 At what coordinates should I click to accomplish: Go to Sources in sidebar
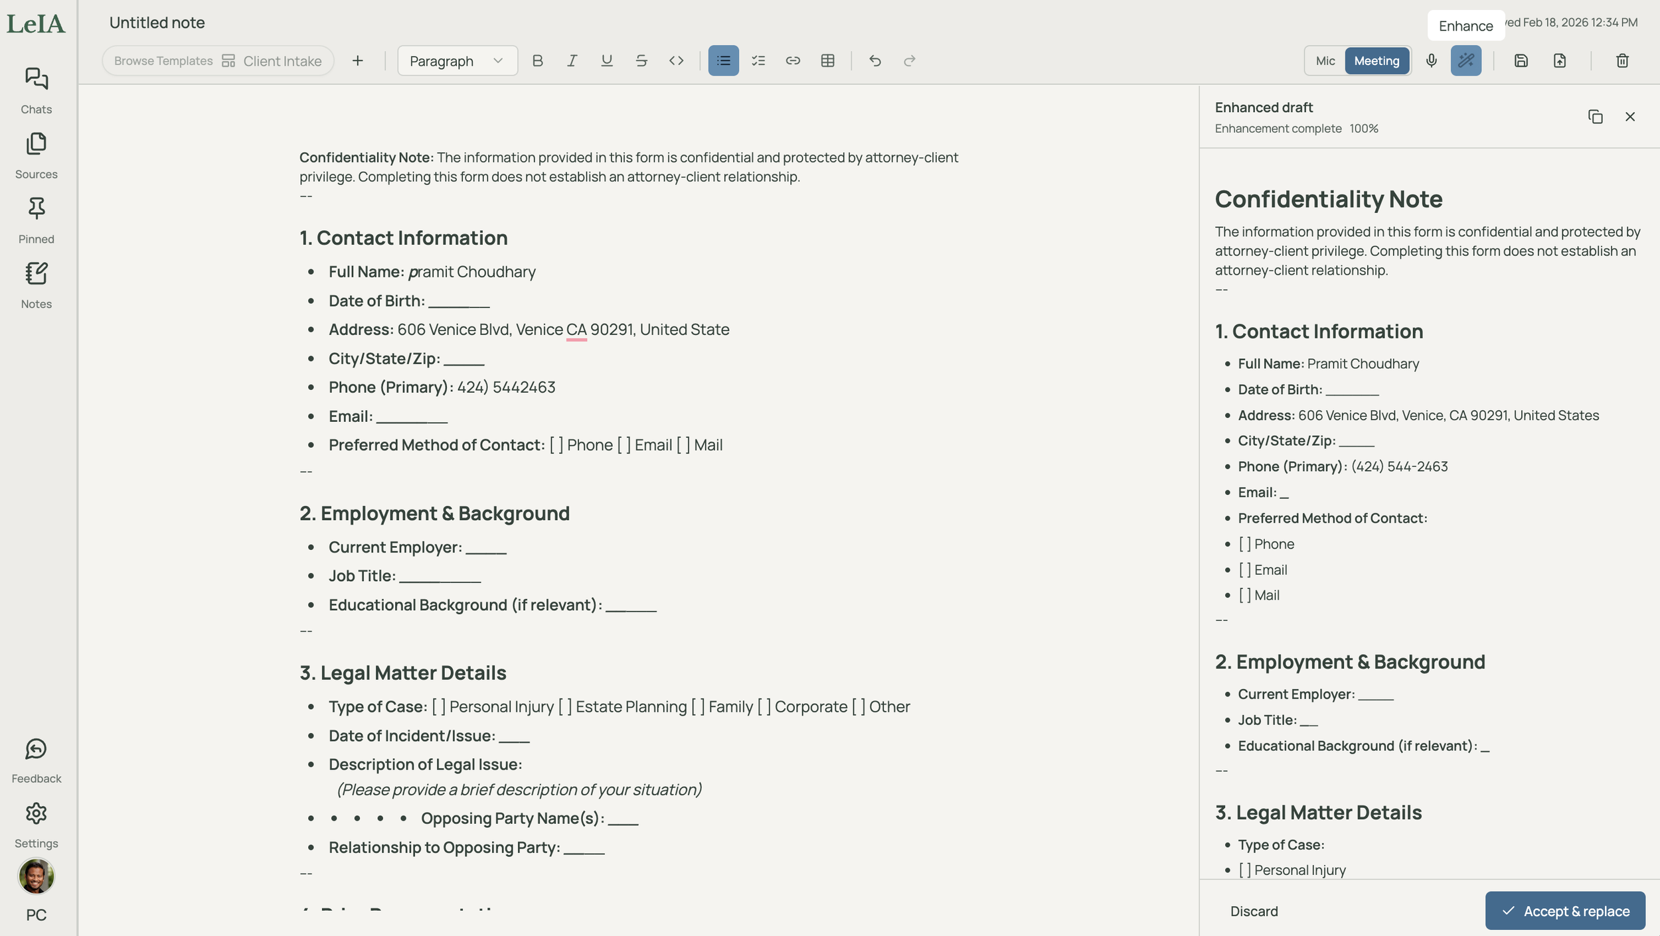(x=36, y=155)
